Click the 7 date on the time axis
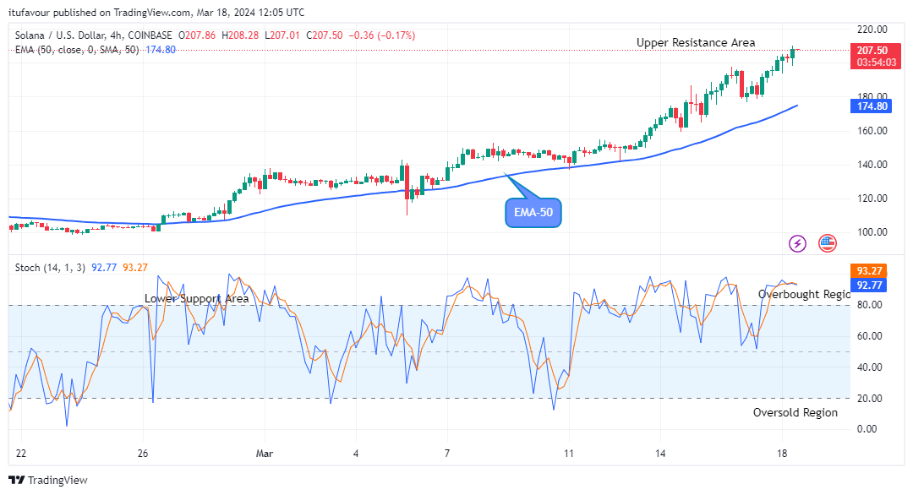The height and width of the screenshot is (495, 913). tap(446, 454)
